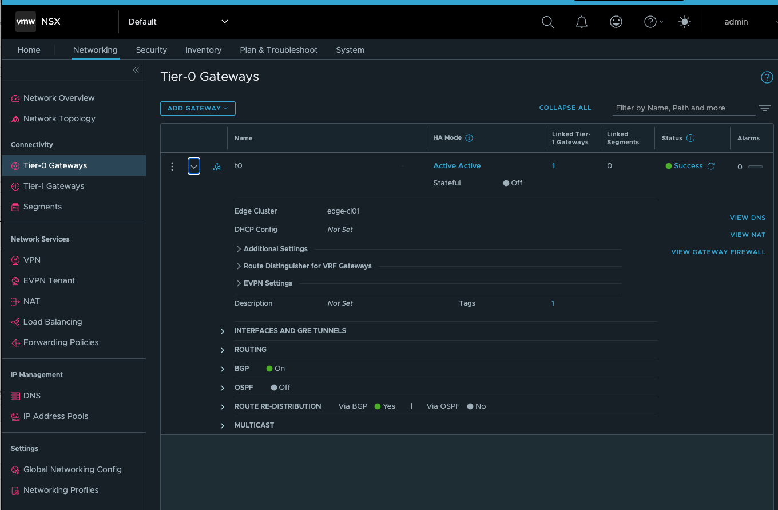Open the help question-mark menu in header
This screenshot has height=510, width=778.
(653, 22)
